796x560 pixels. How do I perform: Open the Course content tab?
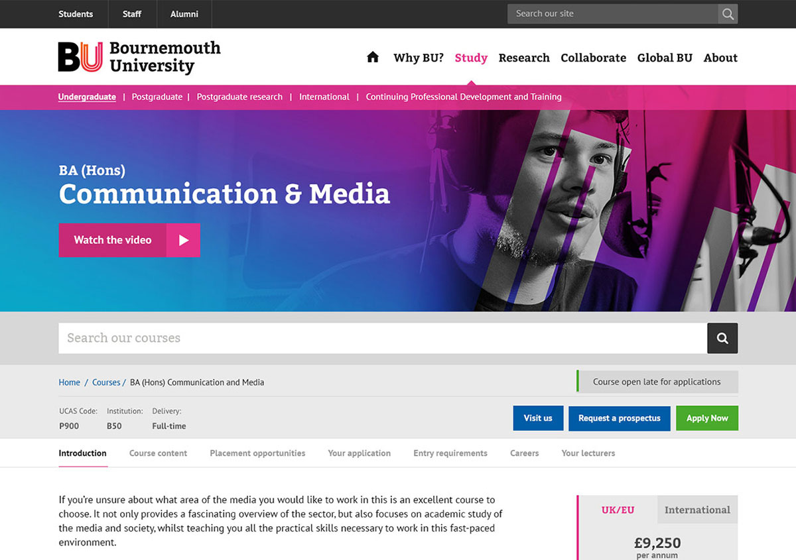(x=158, y=453)
